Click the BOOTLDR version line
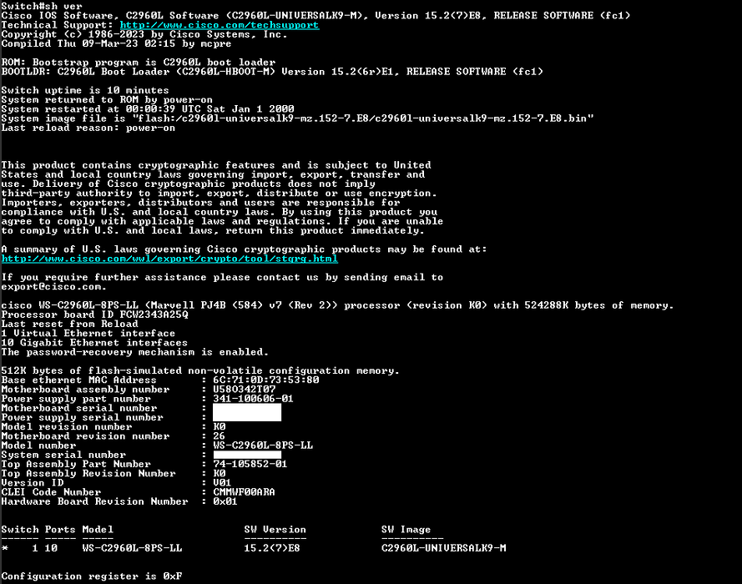This screenshot has width=742, height=584. click(272, 72)
